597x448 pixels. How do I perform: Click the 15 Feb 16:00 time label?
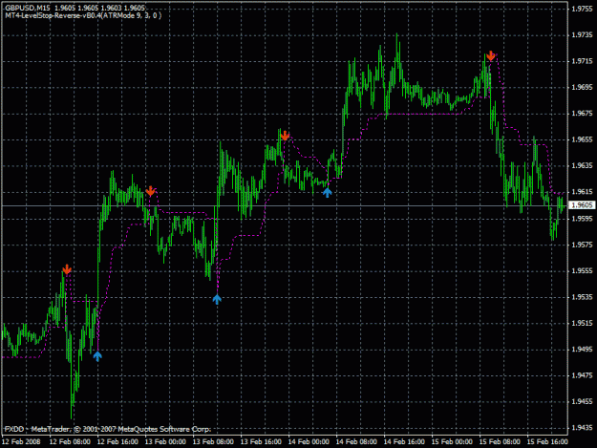(x=547, y=442)
